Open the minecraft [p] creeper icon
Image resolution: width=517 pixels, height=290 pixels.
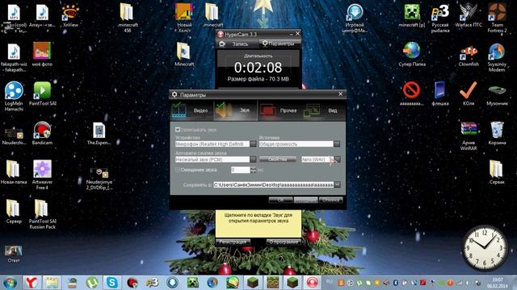[411, 15]
